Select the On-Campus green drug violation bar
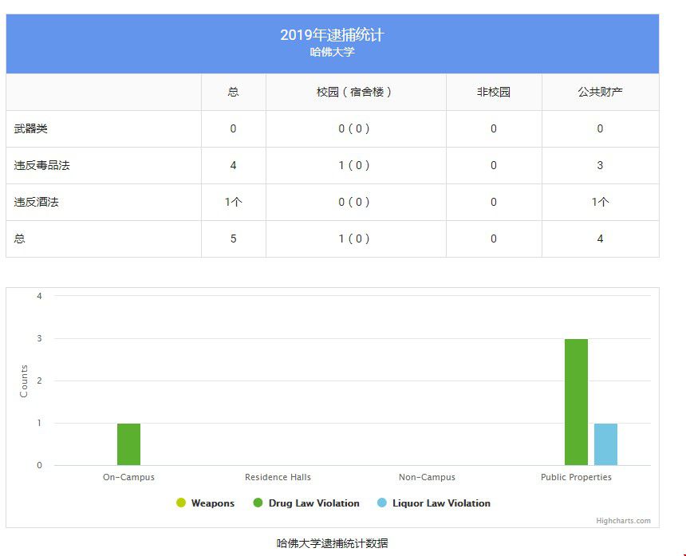Image resolution: width=686 pixels, height=556 pixels. [x=128, y=444]
